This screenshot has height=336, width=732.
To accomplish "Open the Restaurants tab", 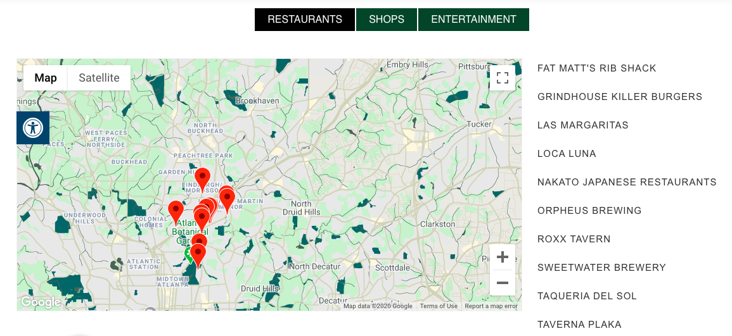I will click(305, 20).
